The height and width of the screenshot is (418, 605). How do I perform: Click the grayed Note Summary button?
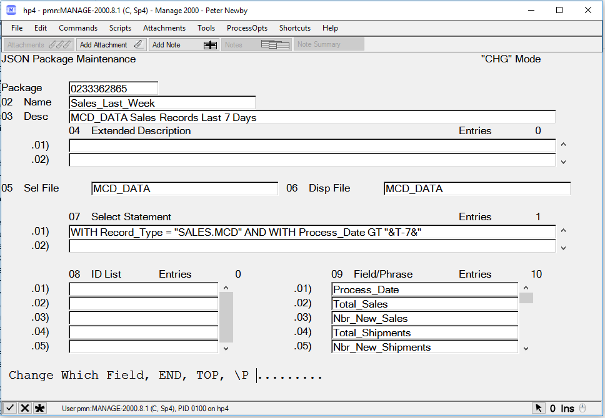[x=329, y=44]
